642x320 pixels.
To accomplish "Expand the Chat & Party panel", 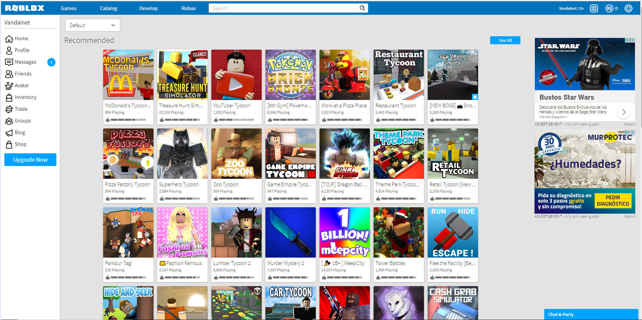I will (591, 314).
